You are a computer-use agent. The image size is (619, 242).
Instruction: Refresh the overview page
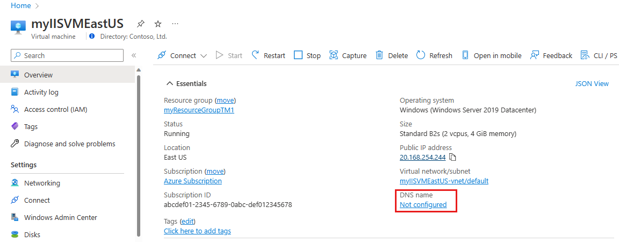[434, 55]
